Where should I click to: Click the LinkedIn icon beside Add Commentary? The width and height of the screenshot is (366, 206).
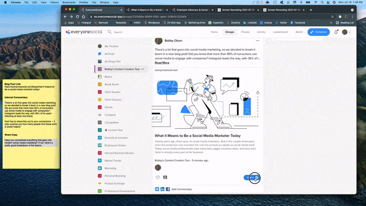tap(162, 189)
